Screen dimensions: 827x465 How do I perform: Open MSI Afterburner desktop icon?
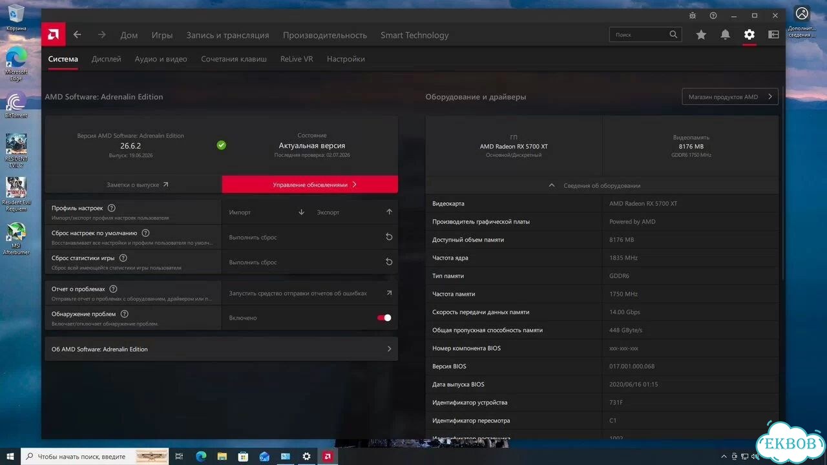[16, 239]
